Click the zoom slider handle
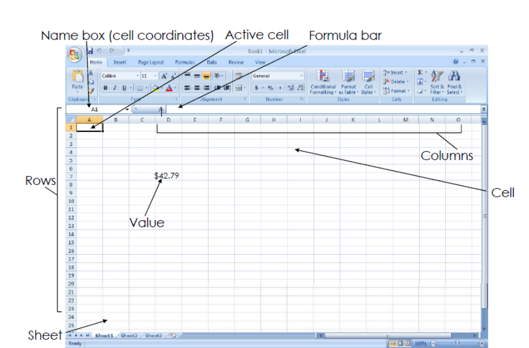The width and height of the screenshot is (529, 348). coord(457,343)
